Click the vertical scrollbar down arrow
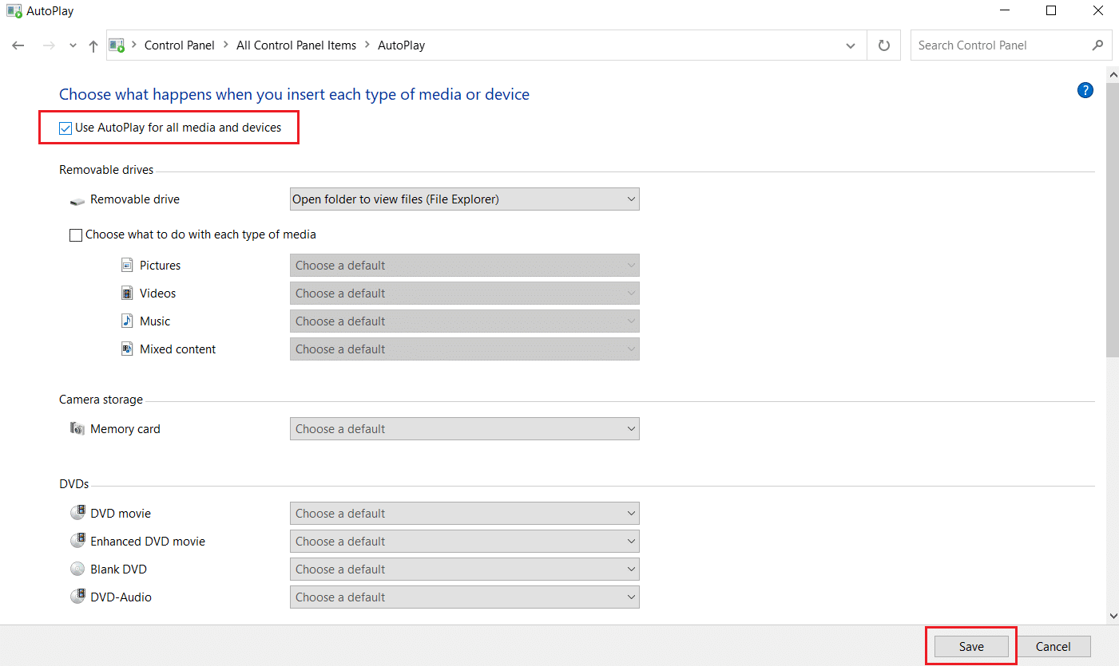Viewport: 1119px width, 666px height. coord(1112,615)
